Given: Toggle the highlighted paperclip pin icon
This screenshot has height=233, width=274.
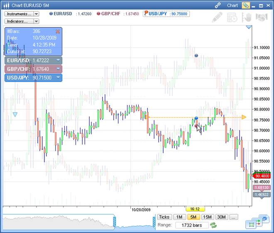Looking at the screenshot, I should (x=245, y=5).
